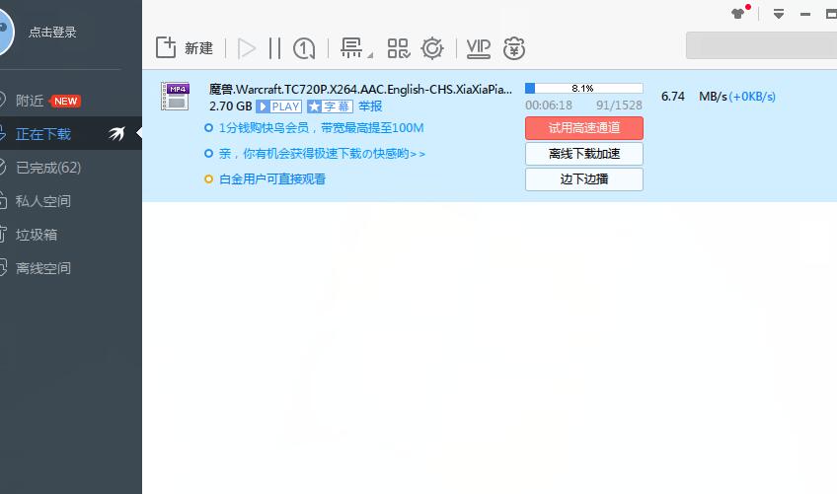Click the MP4 file type thumbnail
This screenshot has width=837, height=494.
[175, 96]
